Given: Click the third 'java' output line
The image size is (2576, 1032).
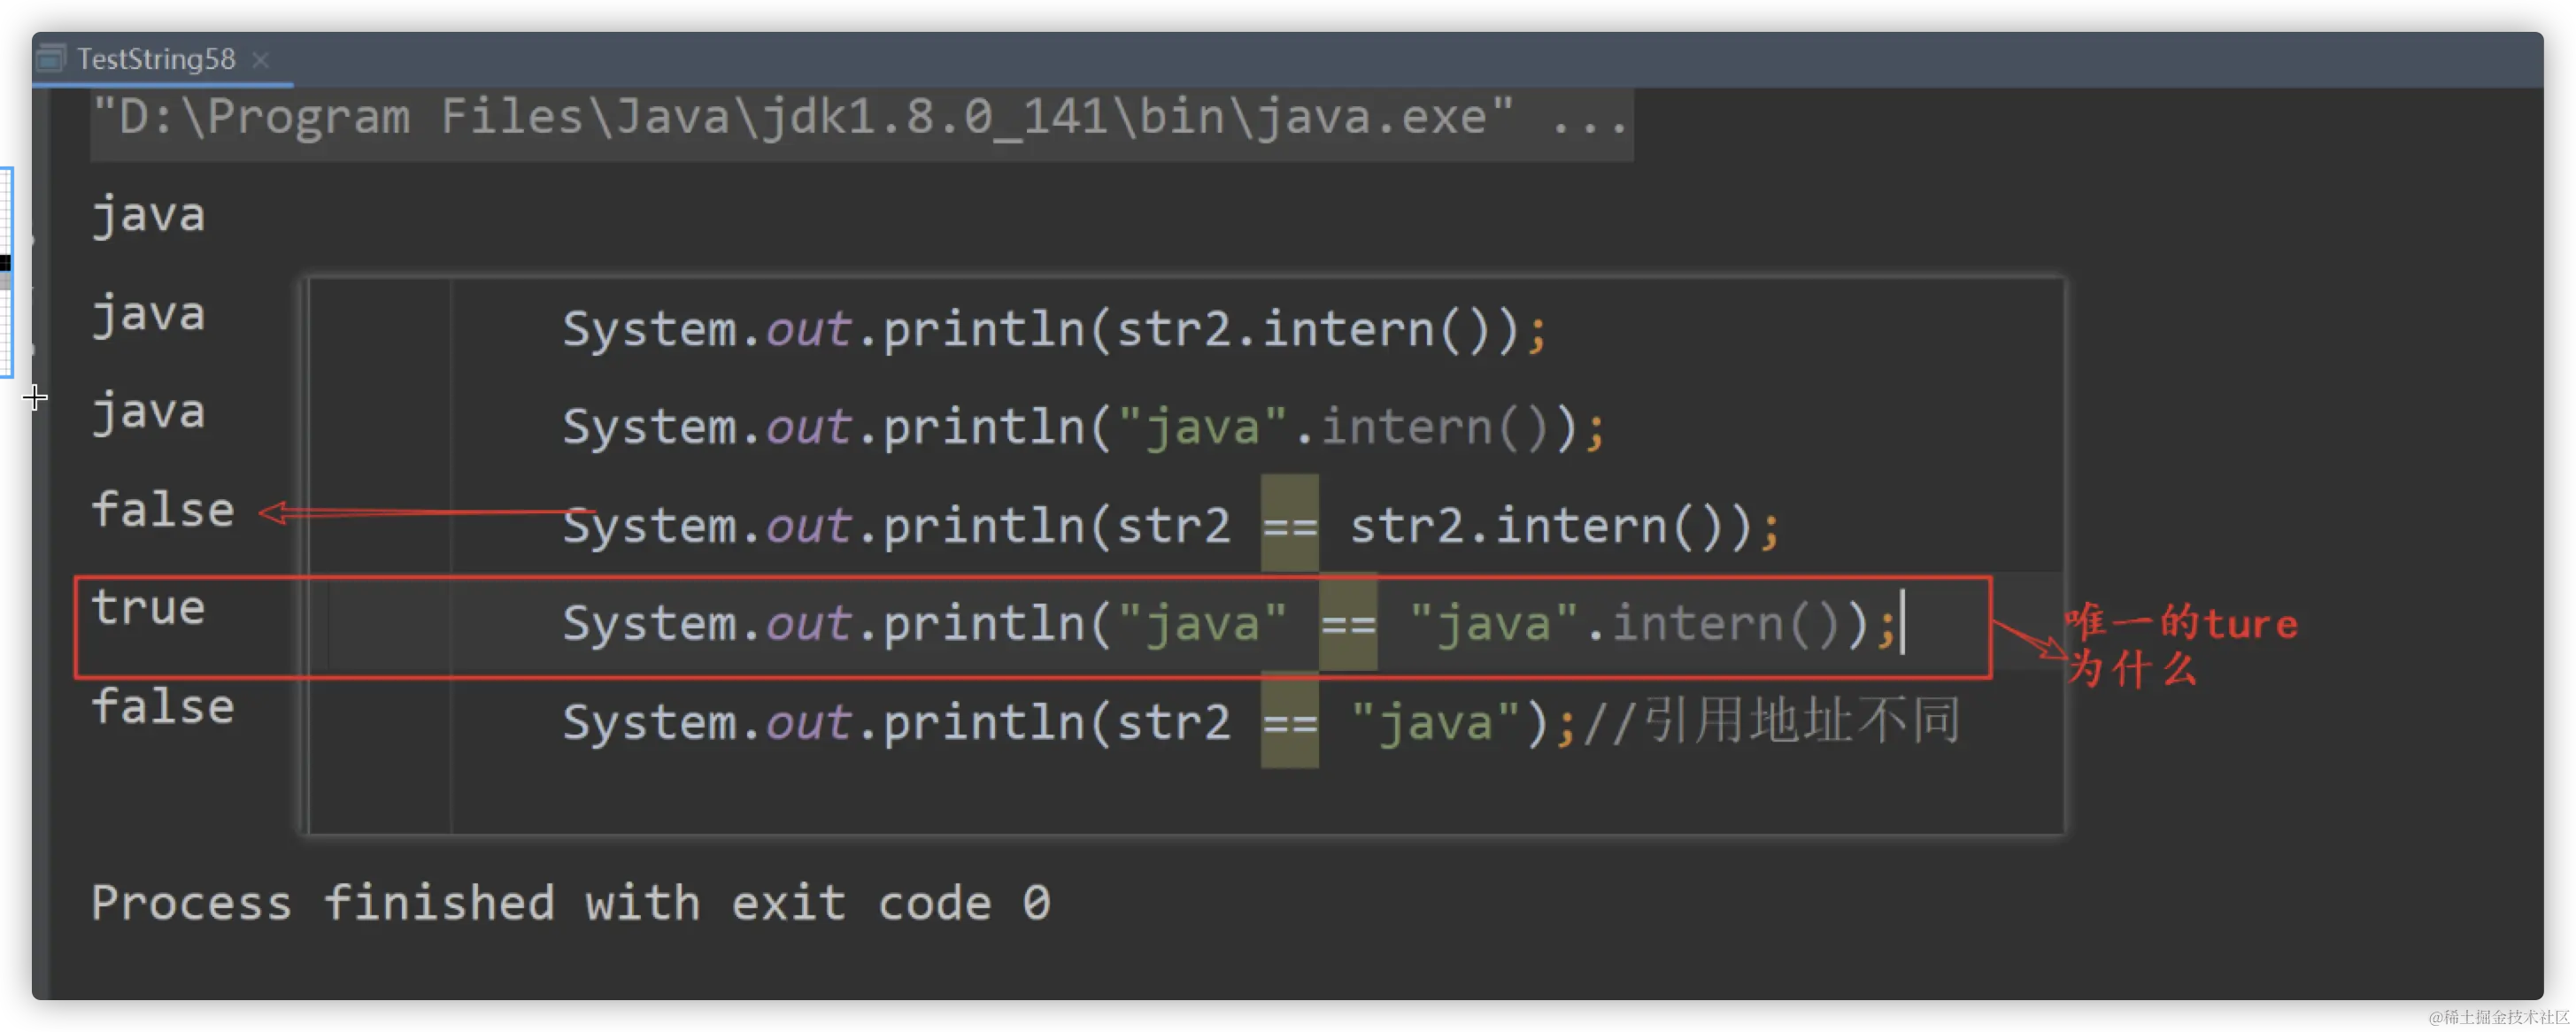Looking at the screenshot, I should point(148,412).
